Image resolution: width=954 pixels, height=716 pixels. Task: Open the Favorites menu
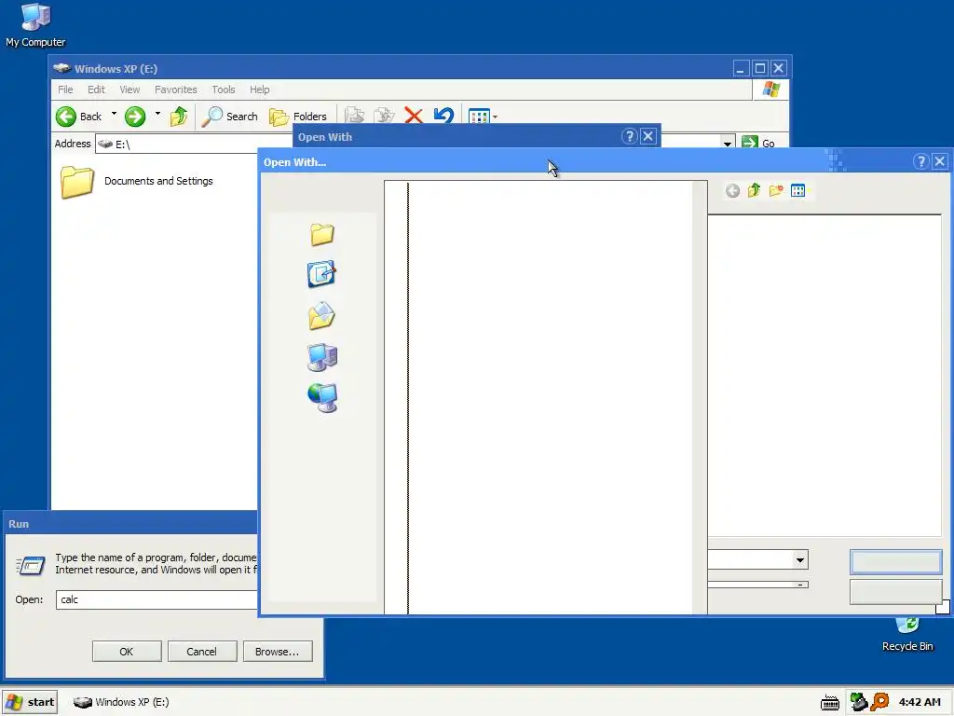click(176, 89)
